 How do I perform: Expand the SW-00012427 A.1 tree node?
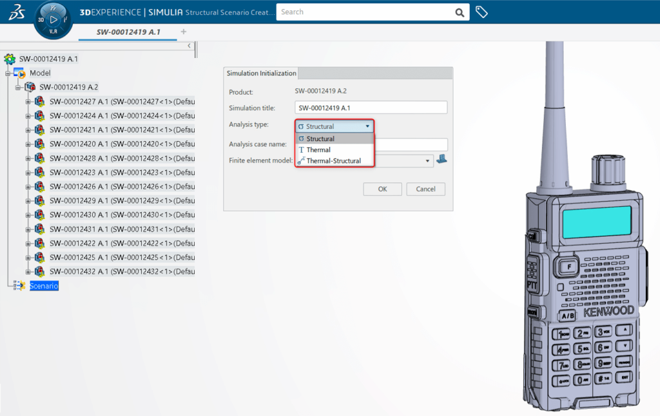click(28, 102)
